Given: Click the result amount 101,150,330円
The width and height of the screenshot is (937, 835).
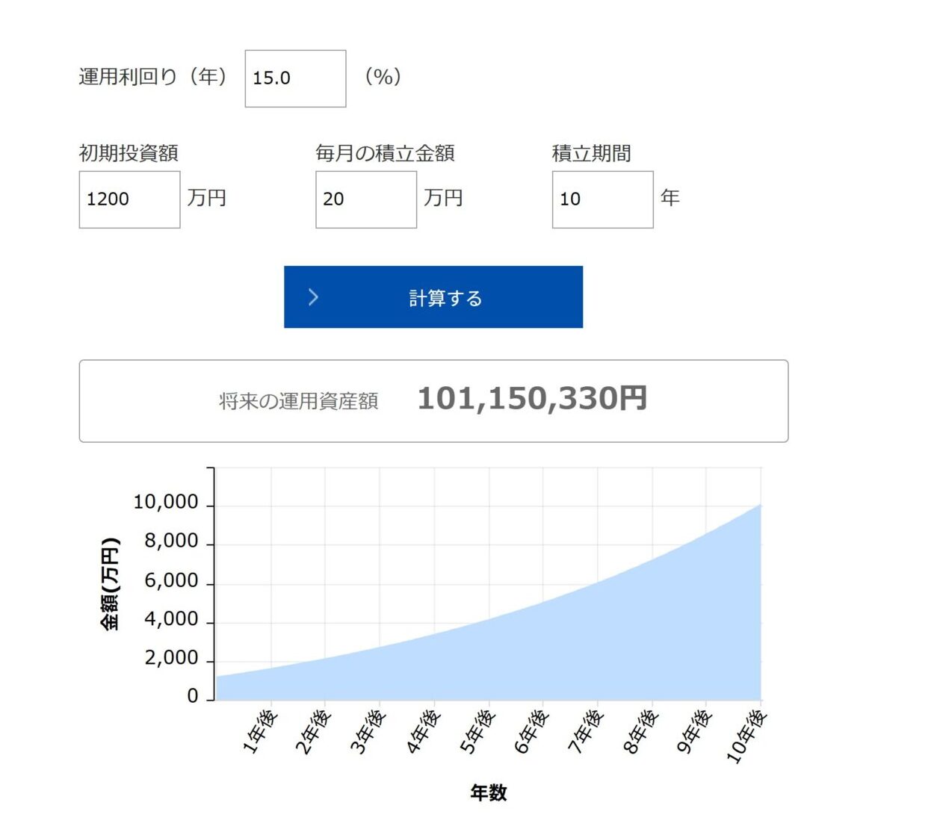Looking at the screenshot, I should click(x=531, y=399).
